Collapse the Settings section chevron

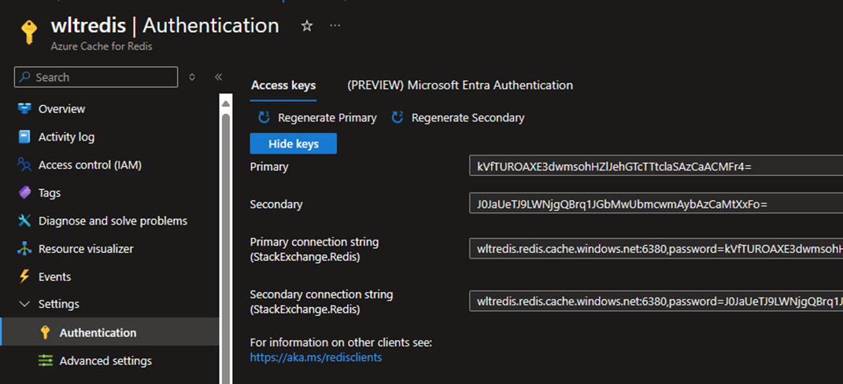tap(24, 304)
